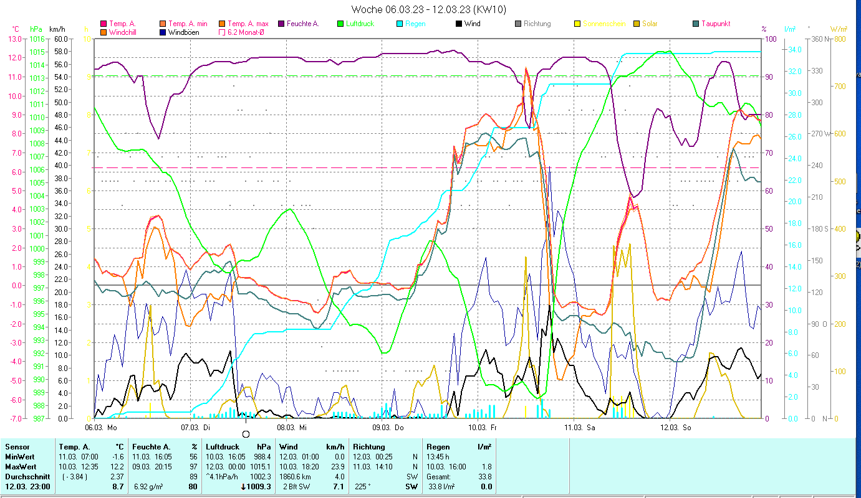Click the 'Feuchte A.' table column header
The image size is (861, 498).
click(152, 447)
